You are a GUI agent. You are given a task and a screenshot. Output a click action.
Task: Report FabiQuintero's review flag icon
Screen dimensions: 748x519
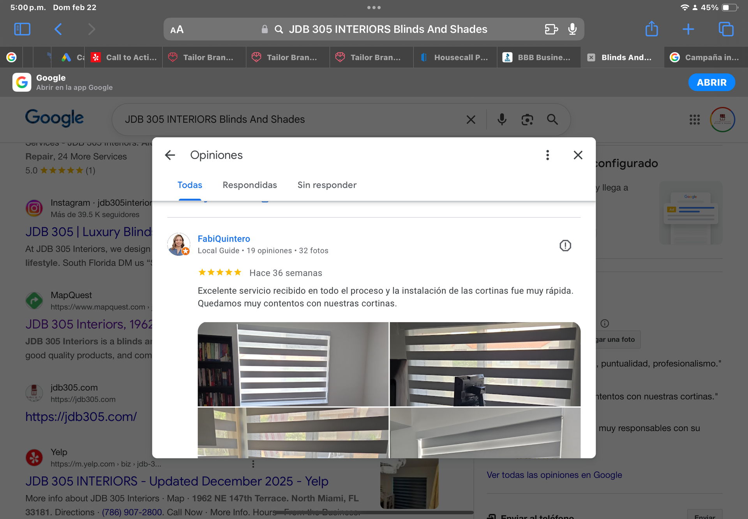click(565, 245)
